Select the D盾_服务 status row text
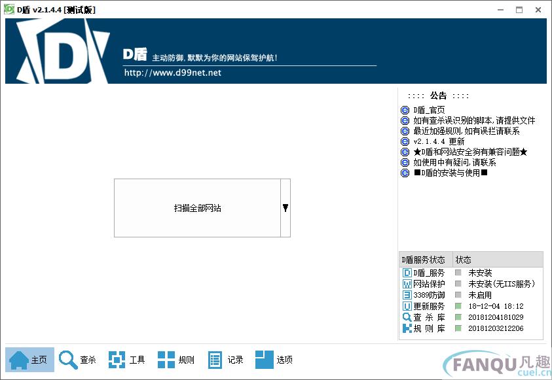The height and width of the screenshot is (380, 552). tap(429, 273)
